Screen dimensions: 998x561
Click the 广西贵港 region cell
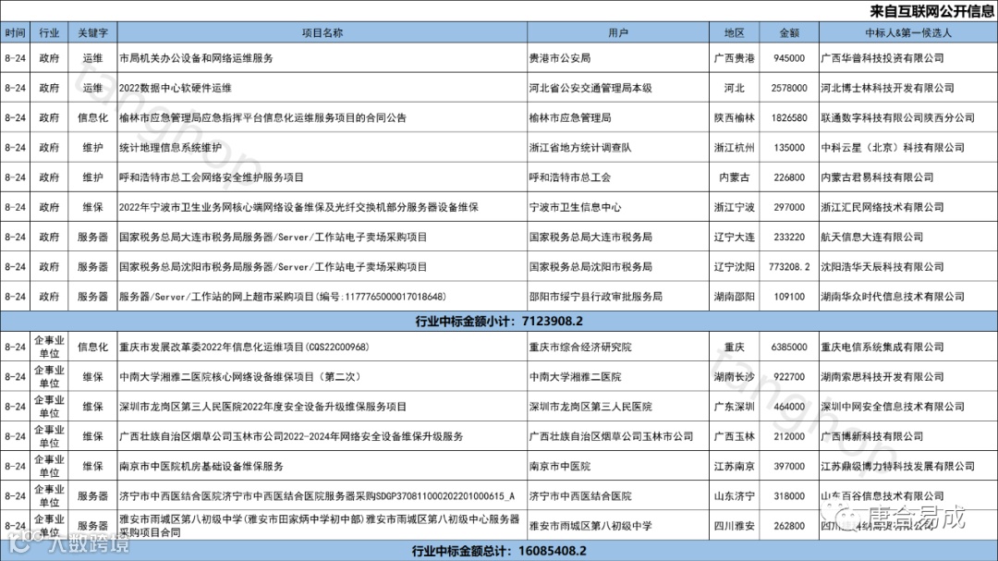tap(735, 58)
